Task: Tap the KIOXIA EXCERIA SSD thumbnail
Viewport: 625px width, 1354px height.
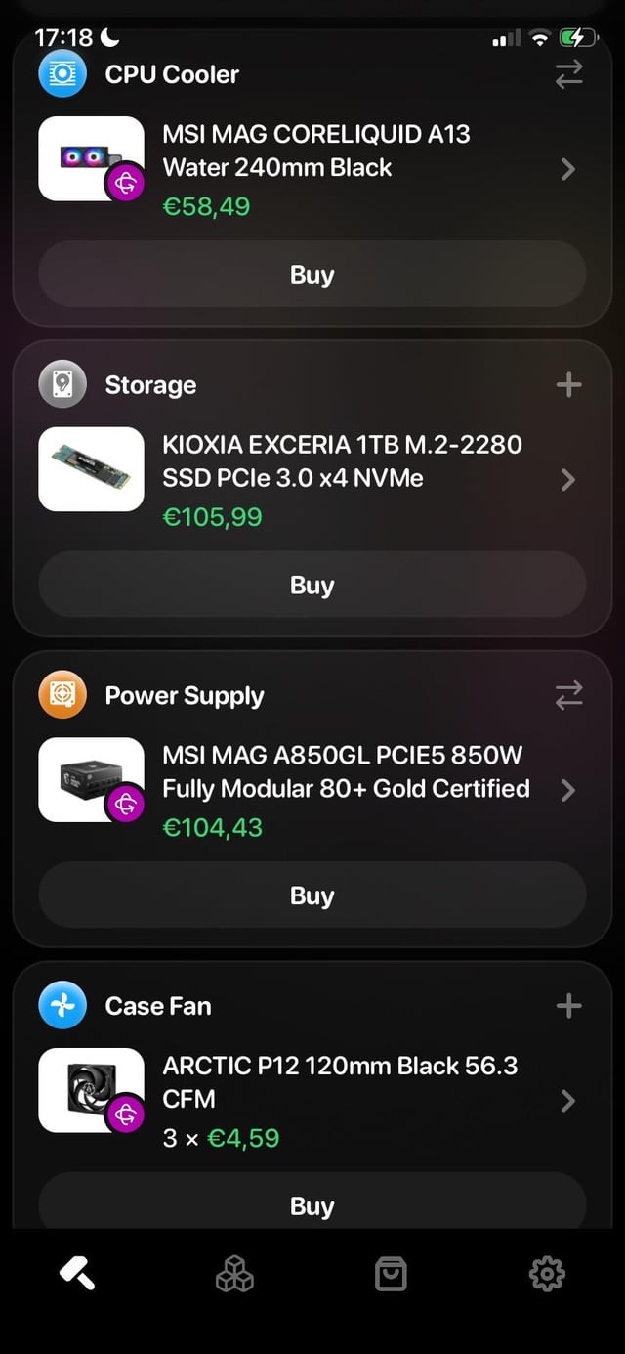Action: [91, 469]
